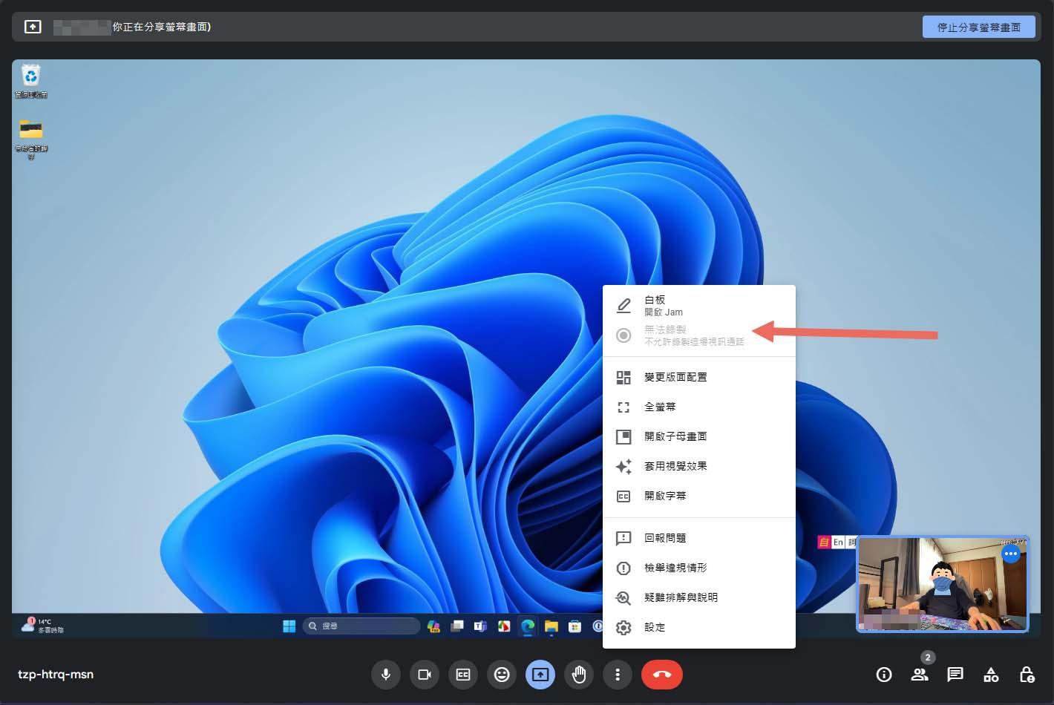
Task: Click the weather widget showing 14°C
Action: (42, 626)
